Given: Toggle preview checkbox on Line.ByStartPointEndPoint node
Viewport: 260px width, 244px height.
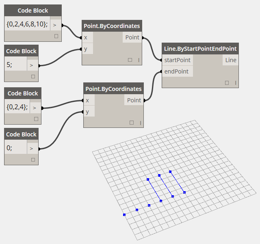Looking at the screenshot, I should (227, 83).
